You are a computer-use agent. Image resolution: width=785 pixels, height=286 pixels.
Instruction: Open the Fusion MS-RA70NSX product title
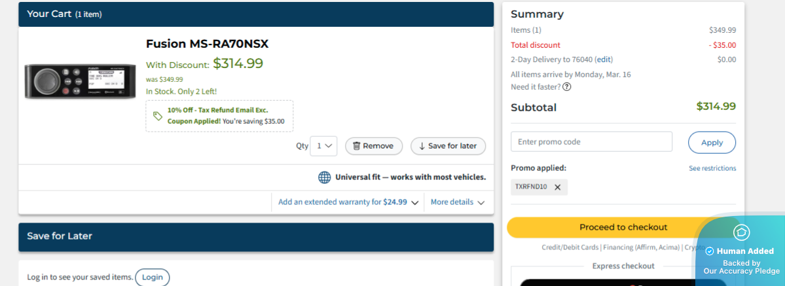(207, 44)
